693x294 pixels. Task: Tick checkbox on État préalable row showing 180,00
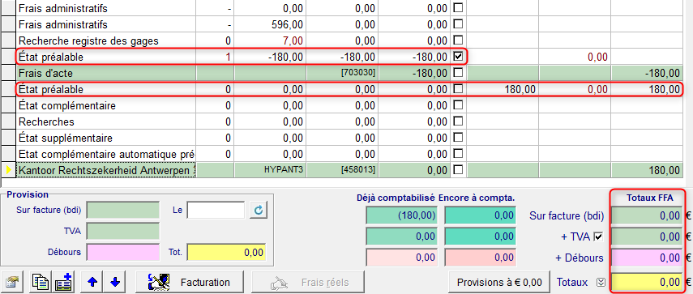point(459,89)
